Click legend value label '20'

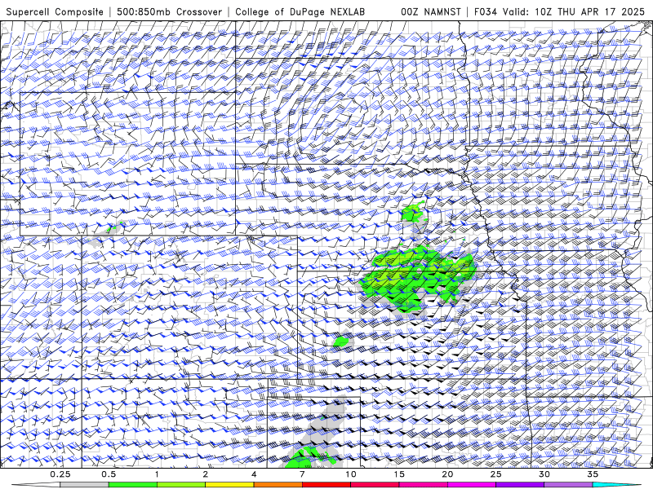(x=447, y=474)
